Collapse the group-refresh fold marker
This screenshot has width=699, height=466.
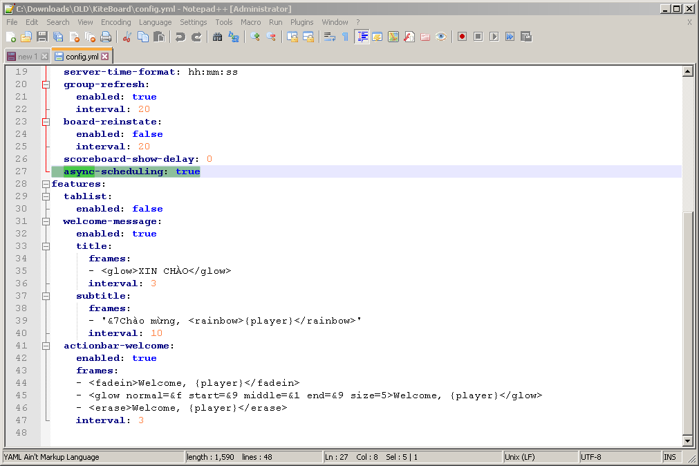pyautogui.click(x=46, y=84)
